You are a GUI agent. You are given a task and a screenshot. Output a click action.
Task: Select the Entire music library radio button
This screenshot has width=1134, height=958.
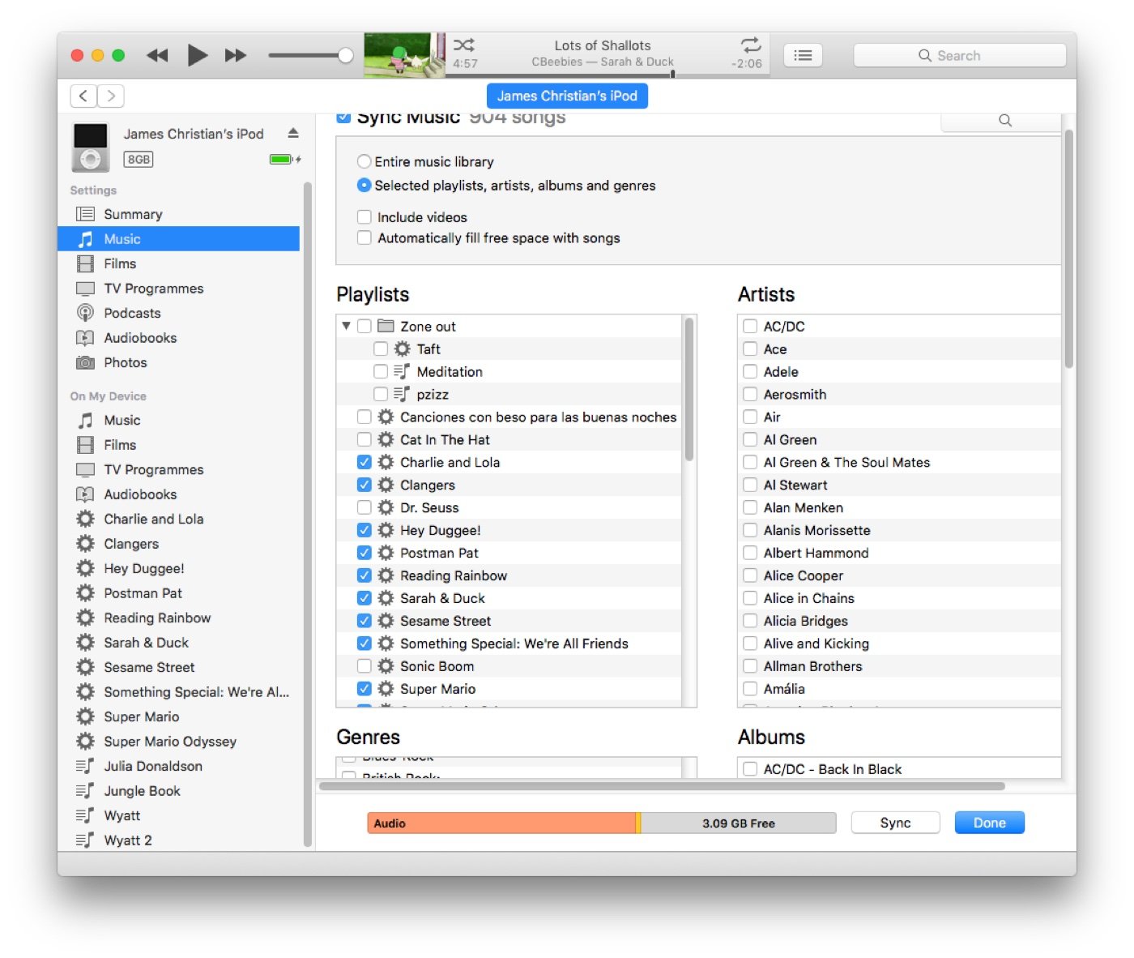[x=364, y=161]
